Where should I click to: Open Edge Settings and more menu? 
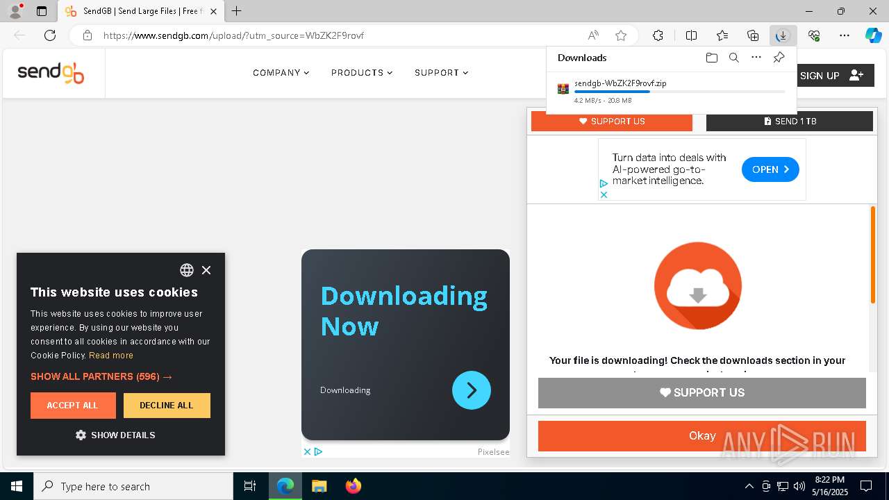coord(845,35)
